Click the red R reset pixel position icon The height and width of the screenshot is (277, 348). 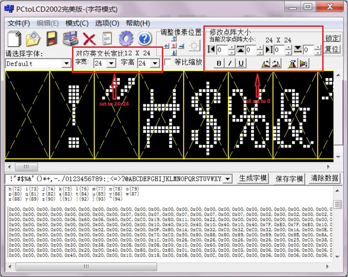[174, 46]
